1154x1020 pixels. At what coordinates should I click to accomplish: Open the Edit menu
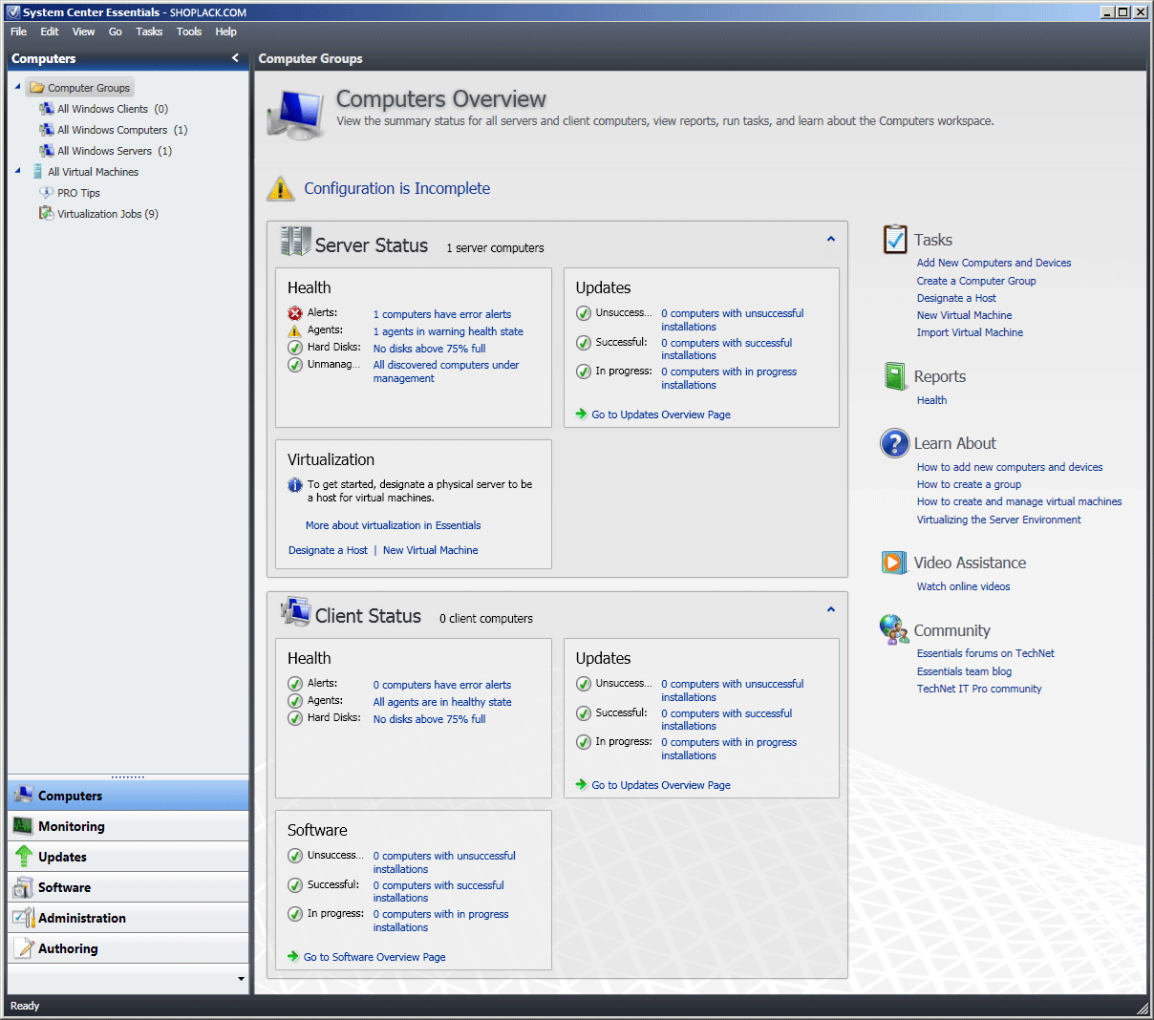tap(50, 32)
